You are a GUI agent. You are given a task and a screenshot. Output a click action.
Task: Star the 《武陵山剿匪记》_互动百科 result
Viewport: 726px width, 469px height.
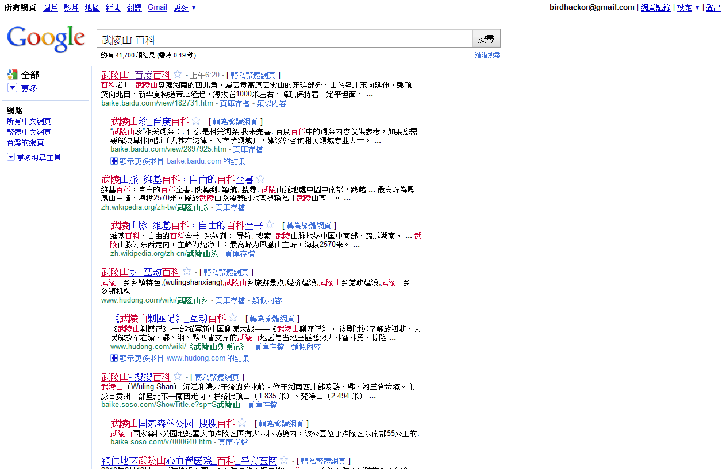pos(233,318)
